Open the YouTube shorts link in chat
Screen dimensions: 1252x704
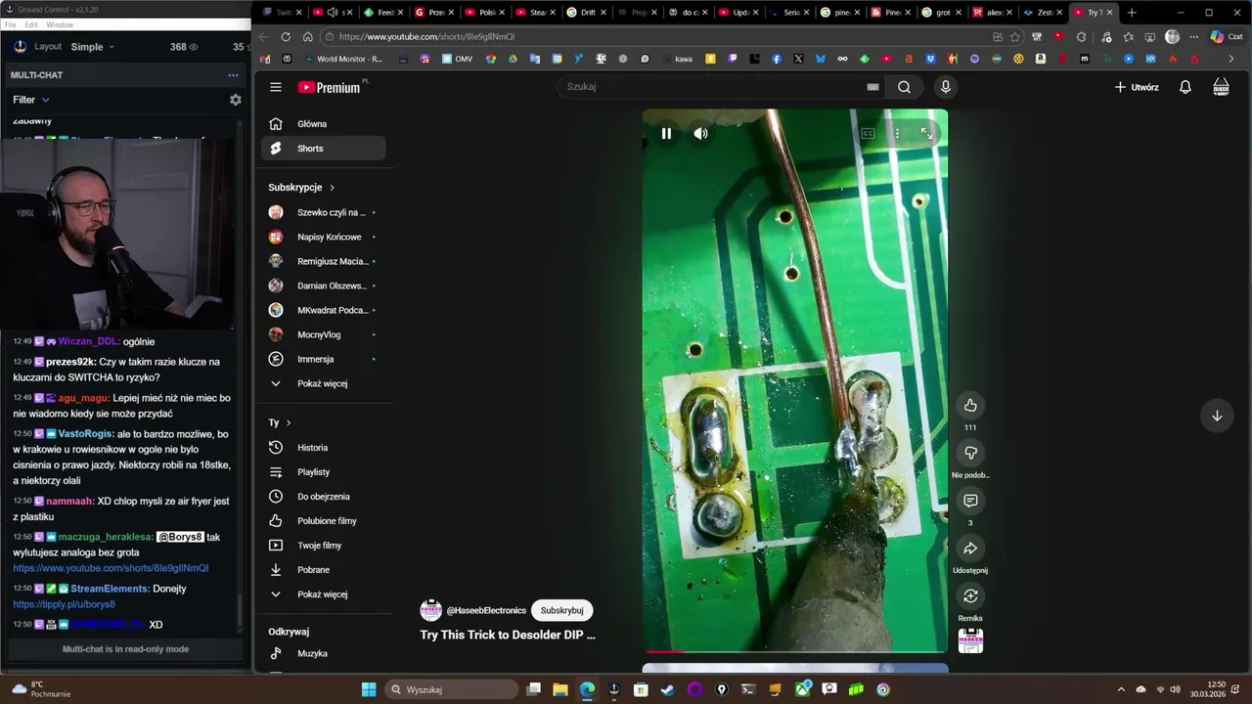[x=111, y=568]
